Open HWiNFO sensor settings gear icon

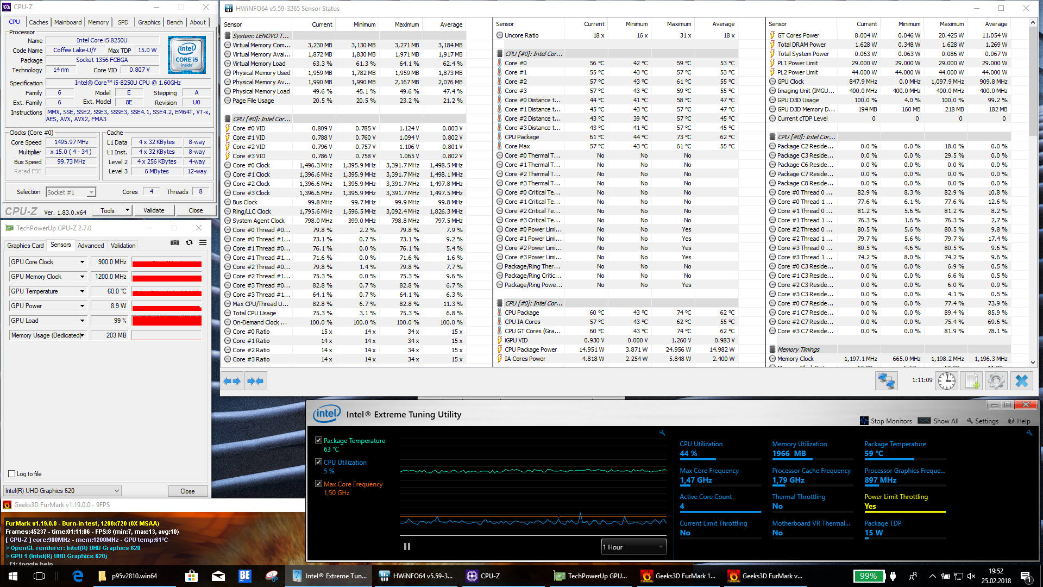(996, 381)
